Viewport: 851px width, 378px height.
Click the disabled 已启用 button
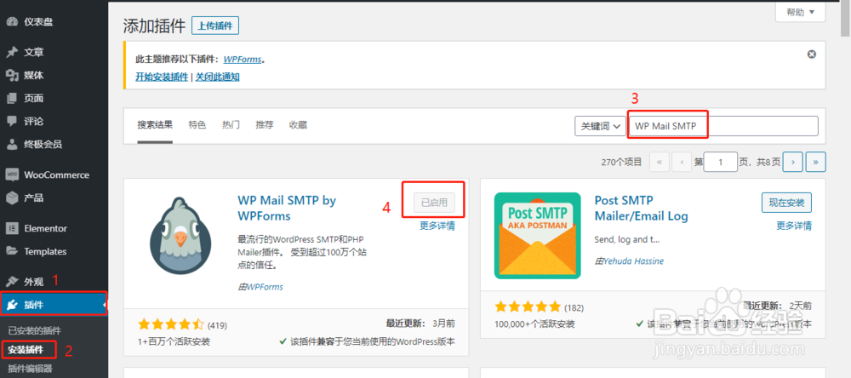coord(434,203)
